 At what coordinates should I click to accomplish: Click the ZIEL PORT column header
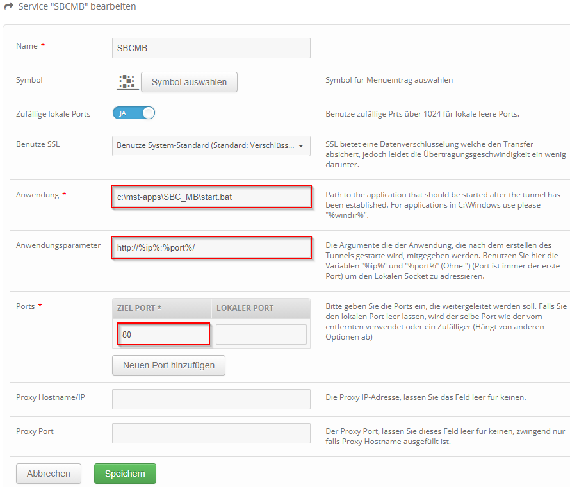click(162, 308)
